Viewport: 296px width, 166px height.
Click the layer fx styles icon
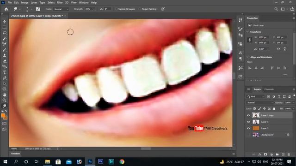pyautogui.click(x=260, y=154)
